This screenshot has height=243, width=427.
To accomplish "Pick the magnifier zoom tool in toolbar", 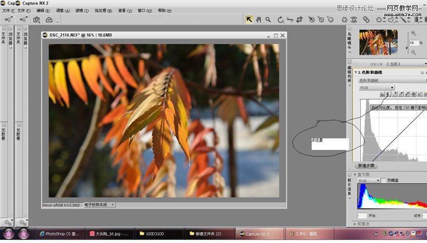I will (268, 20).
